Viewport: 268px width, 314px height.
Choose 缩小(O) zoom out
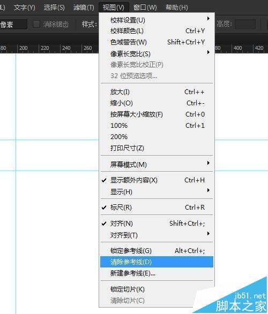pos(157,103)
